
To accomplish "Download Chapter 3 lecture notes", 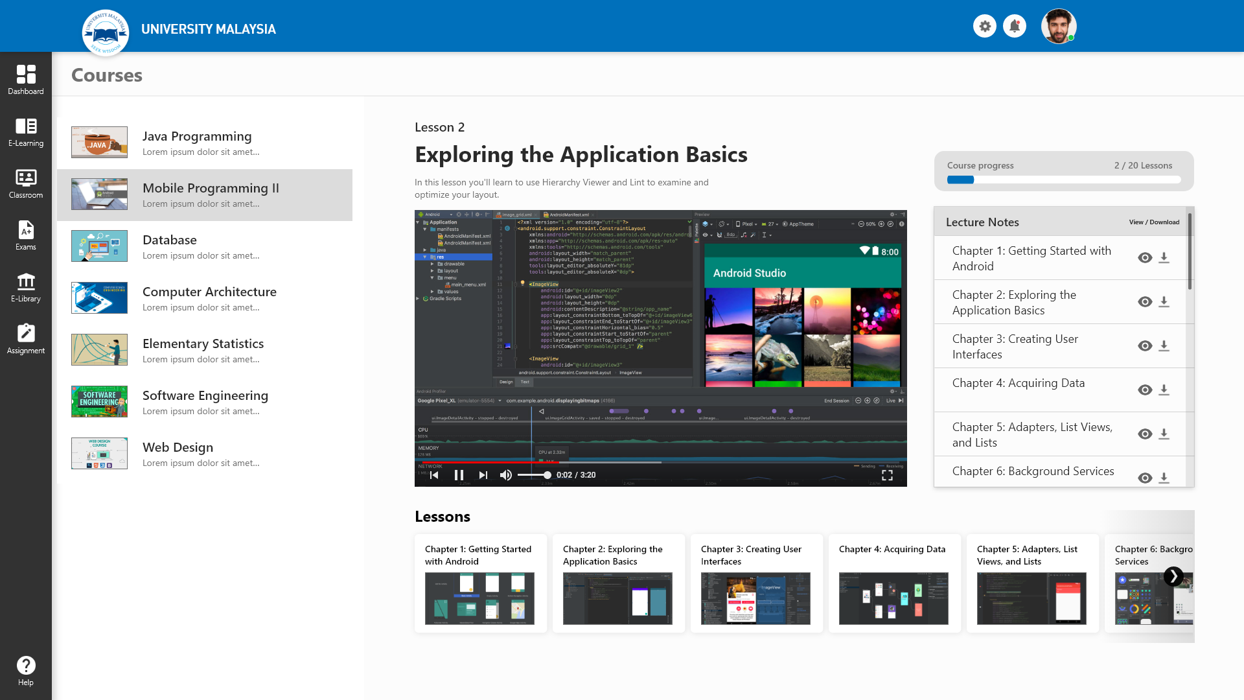I will [x=1164, y=346].
